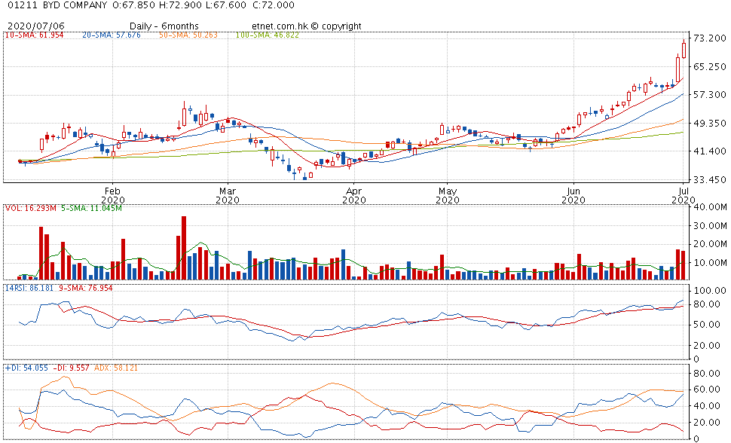This screenshot has height=443, width=731.
Task: Click the etnet.com.hk copyright text
Action: click(x=309, y=26)
